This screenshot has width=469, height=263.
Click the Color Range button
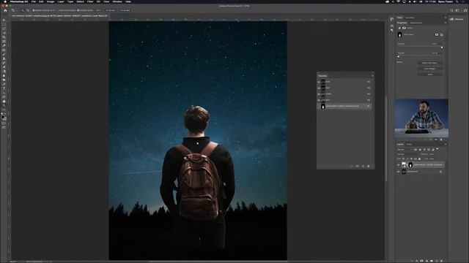click(430, 69)
